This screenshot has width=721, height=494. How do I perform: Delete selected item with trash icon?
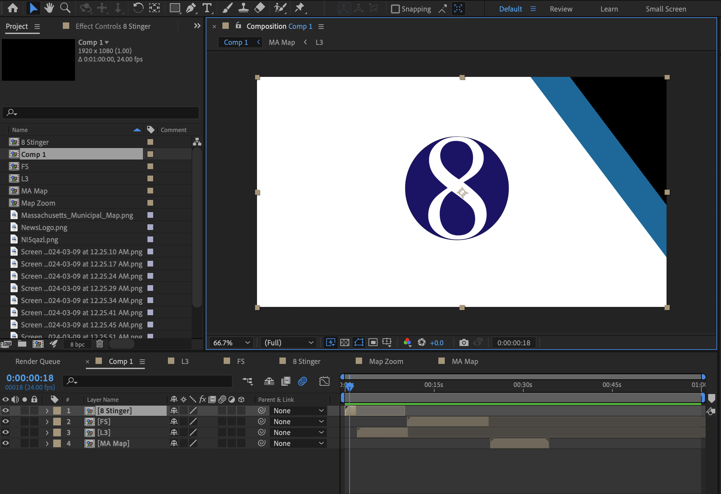coord(100,344)
